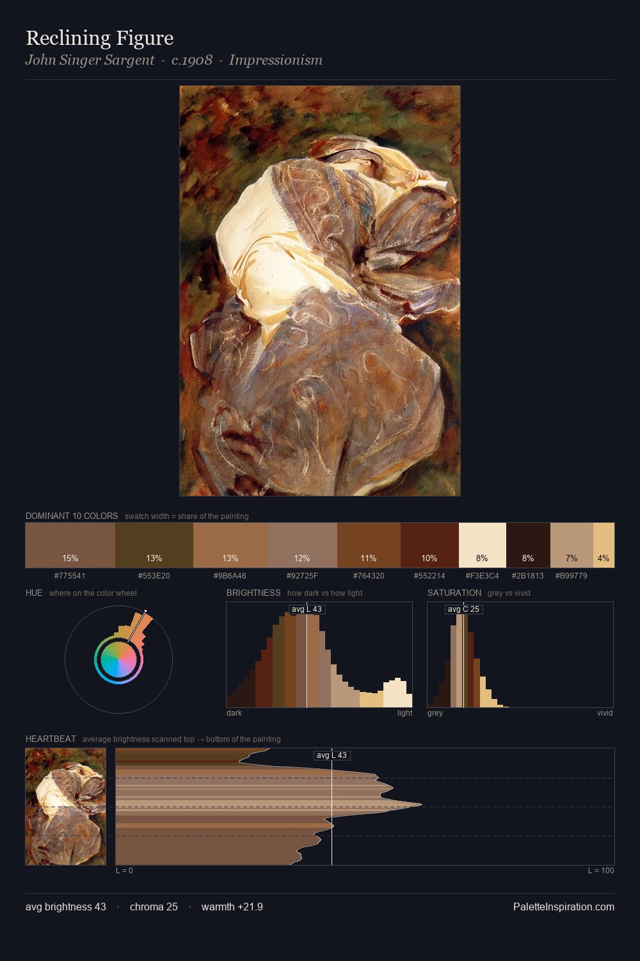Viewport: 640px width, 961px height.
Task: Select the 15% swatch #775541
Action: click(x=70, y=545)
